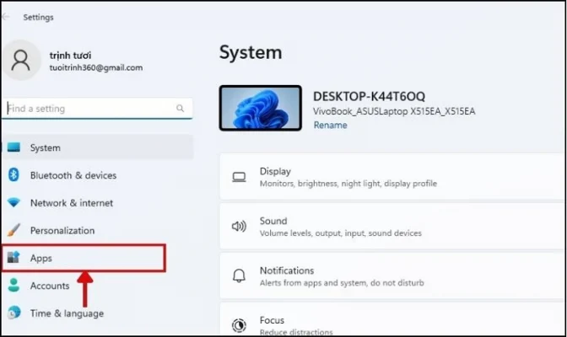Open Notifications settings row
Viewport: 567px width, 337px height.
(x=392, y=275)
